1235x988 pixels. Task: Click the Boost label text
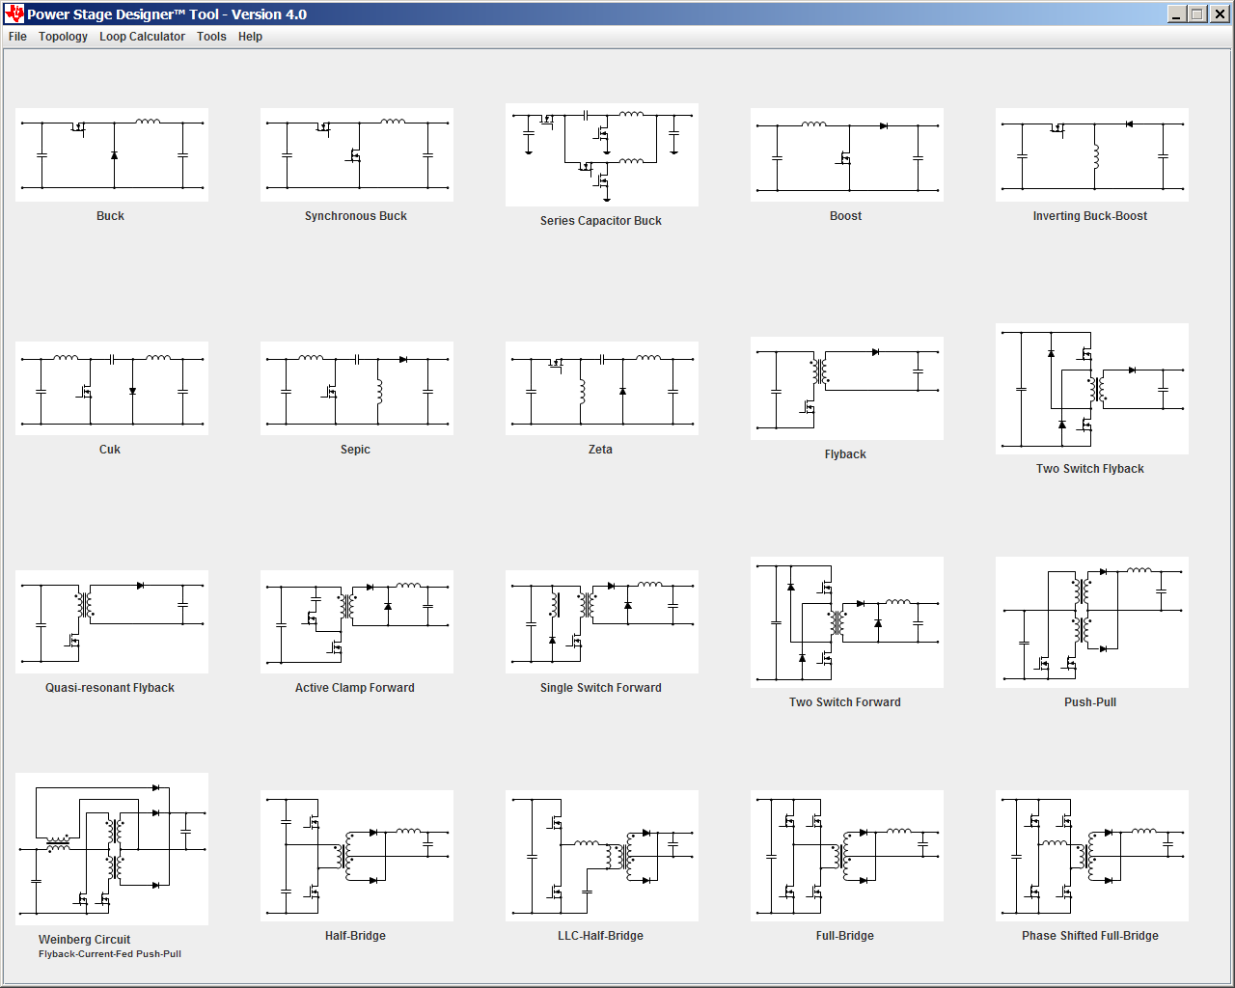pyautogui.click(x=845, y=216)
